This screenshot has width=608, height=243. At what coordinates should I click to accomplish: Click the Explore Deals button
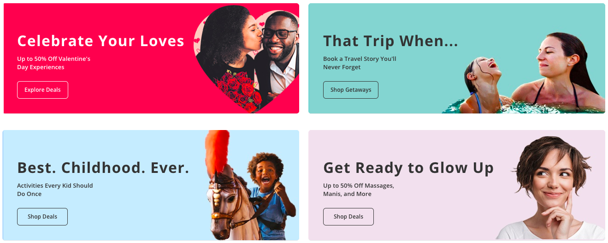[42, 90]
